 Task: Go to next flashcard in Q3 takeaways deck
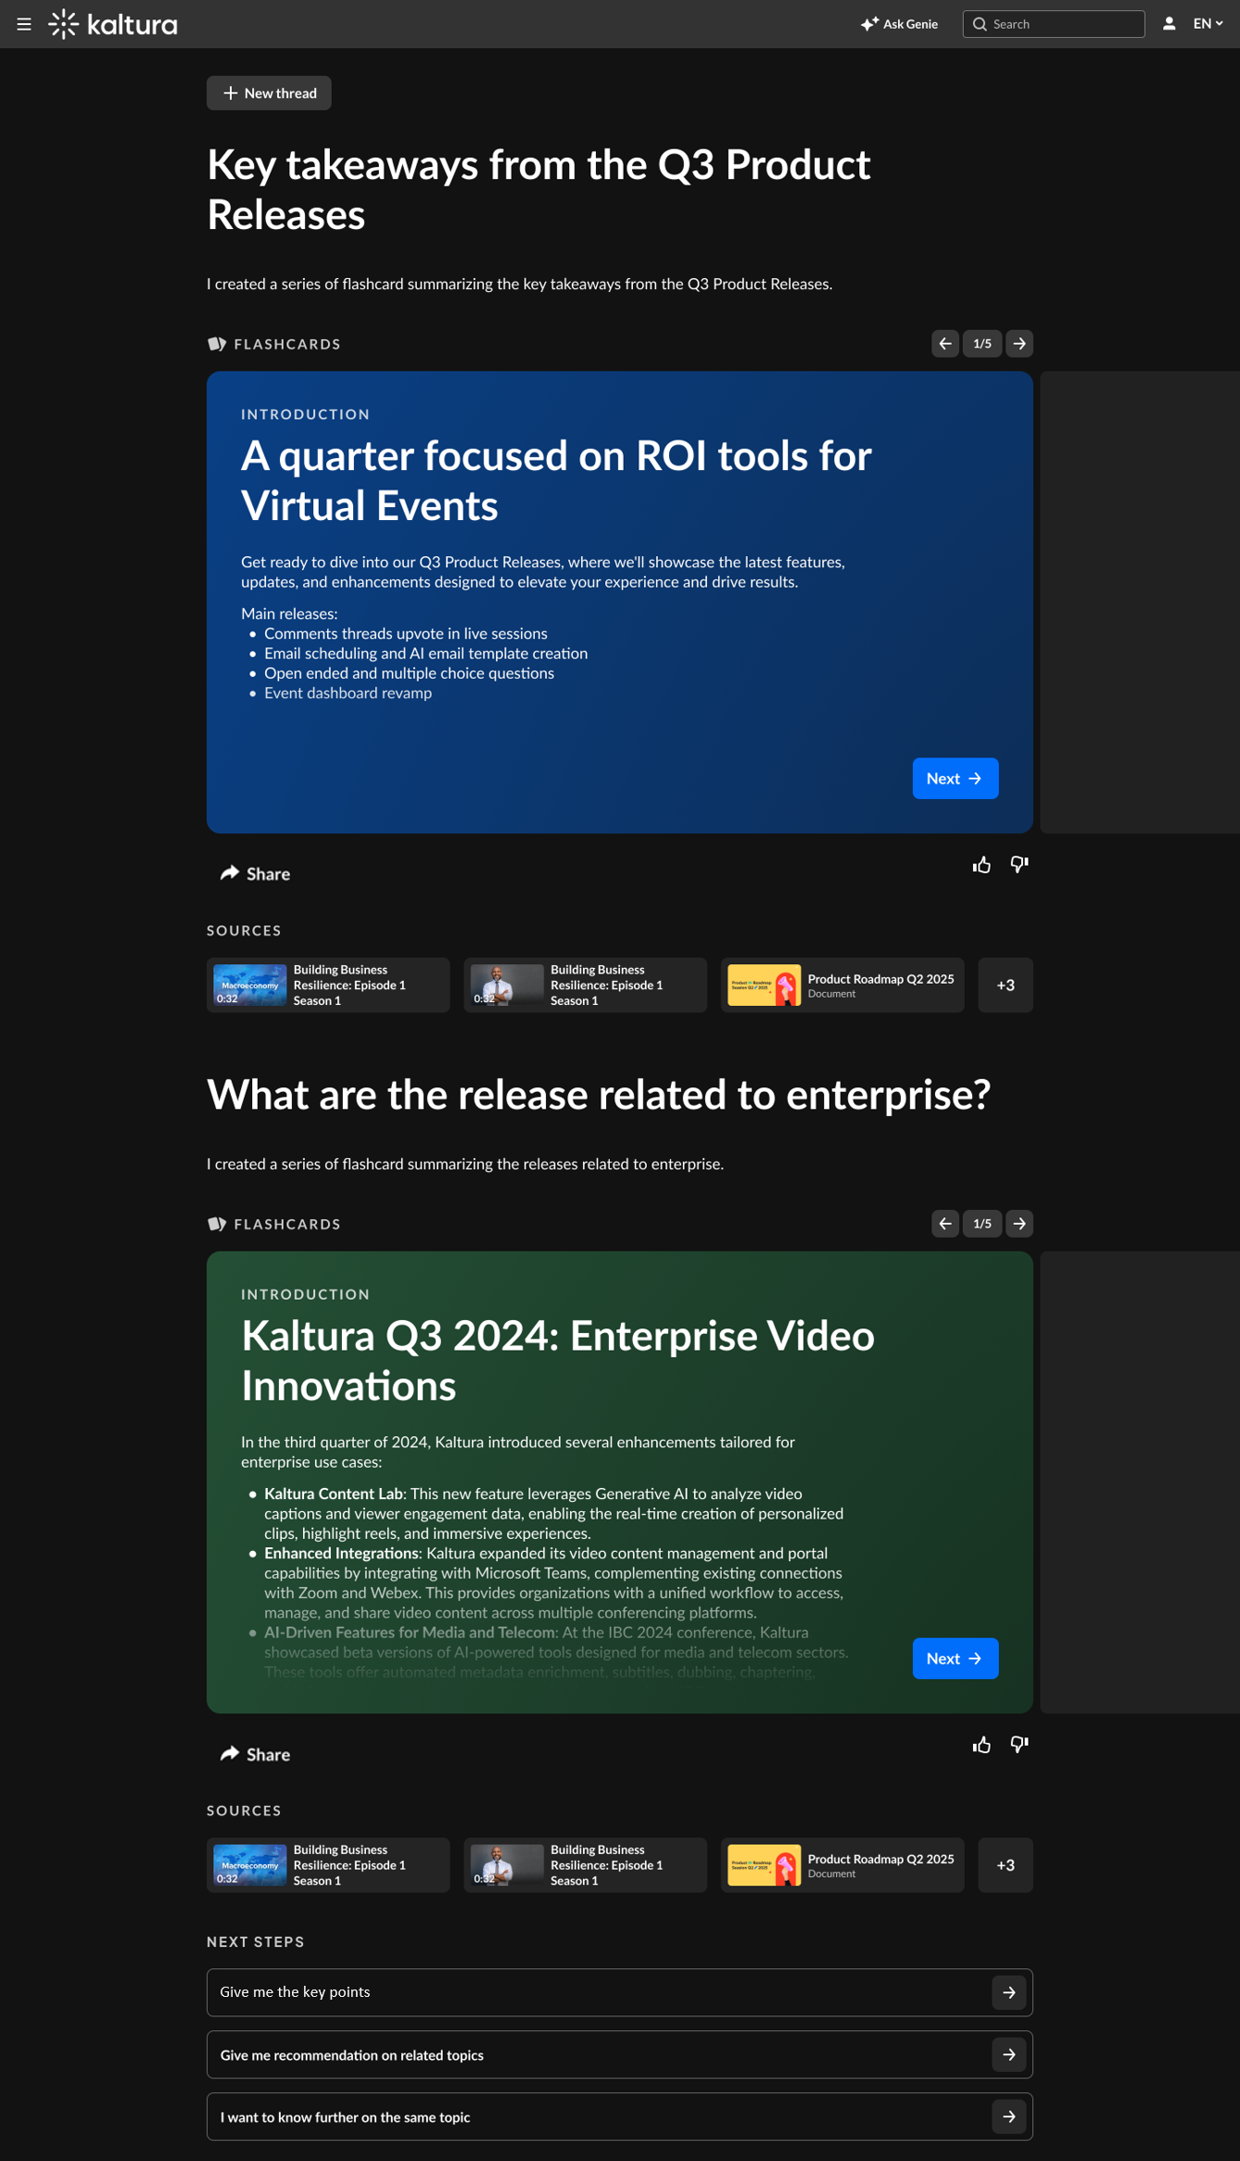1019,344
